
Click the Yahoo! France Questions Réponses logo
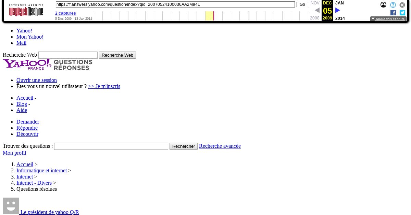tap(48, 64)
